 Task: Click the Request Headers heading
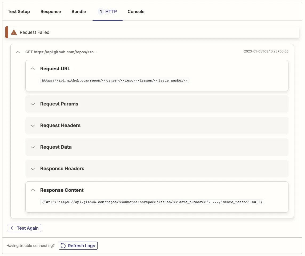tap(60, 125)
